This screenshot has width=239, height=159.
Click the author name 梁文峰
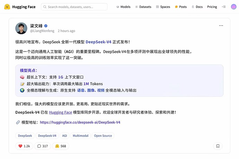point(36,26)
